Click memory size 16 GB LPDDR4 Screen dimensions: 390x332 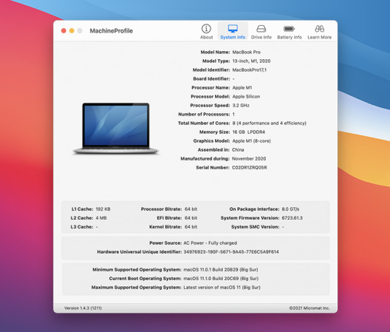[x=248, y=132]
